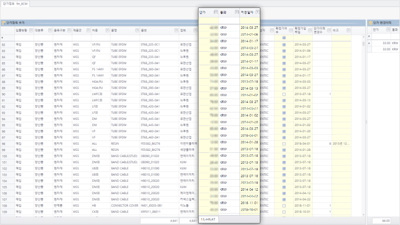Click the main grid filter row funnel icon
400x225 pixels.
pyautogui.click(x=2, y=38)
